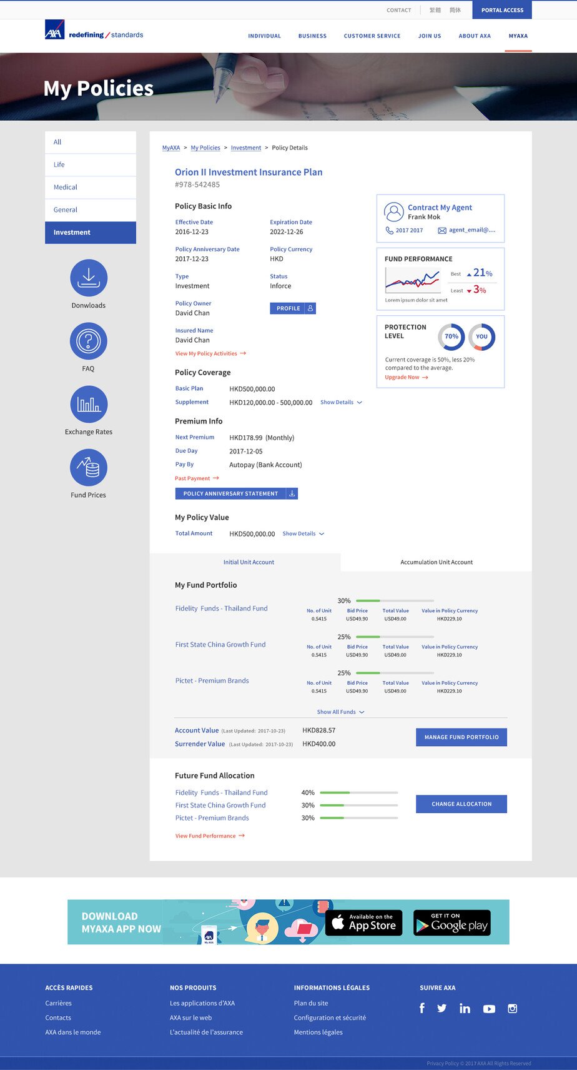Screen dimensions: 577x1070
Task: Switch to Accumulation Unit Account tab
Action: (436, 562)
